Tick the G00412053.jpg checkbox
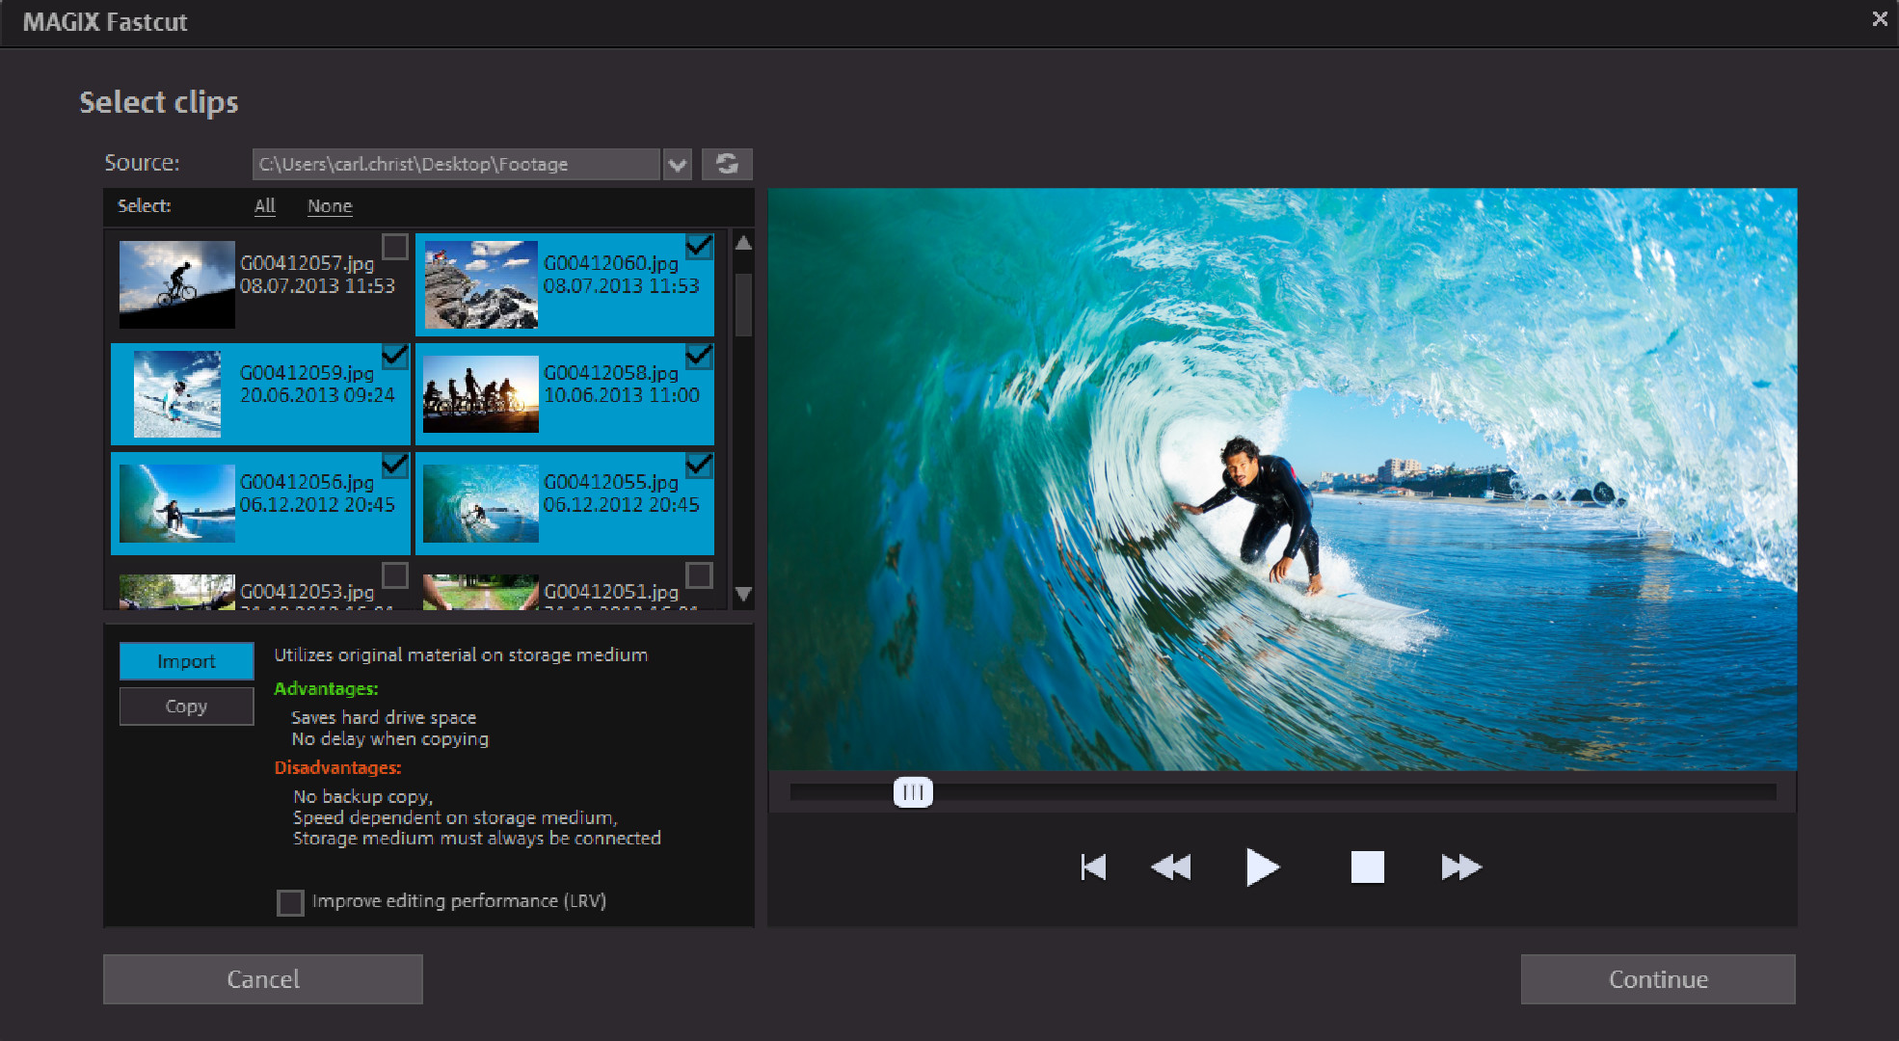 tap(395, 575)
